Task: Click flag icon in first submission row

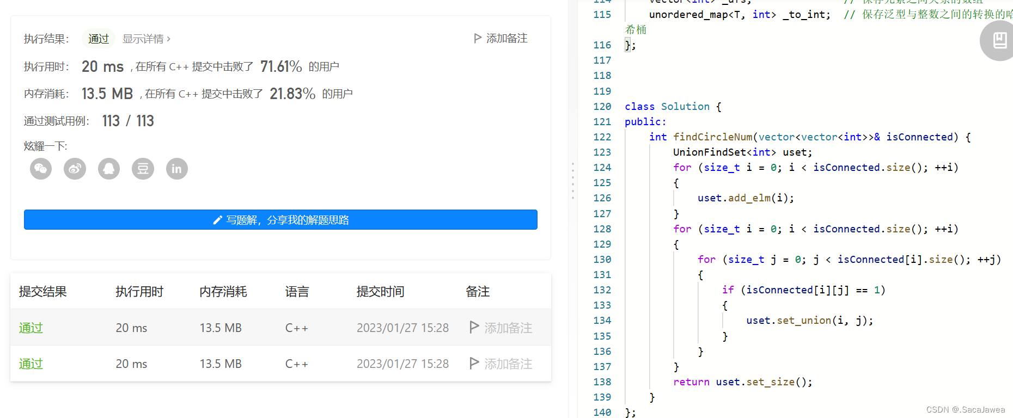Action: coord(474,327)
